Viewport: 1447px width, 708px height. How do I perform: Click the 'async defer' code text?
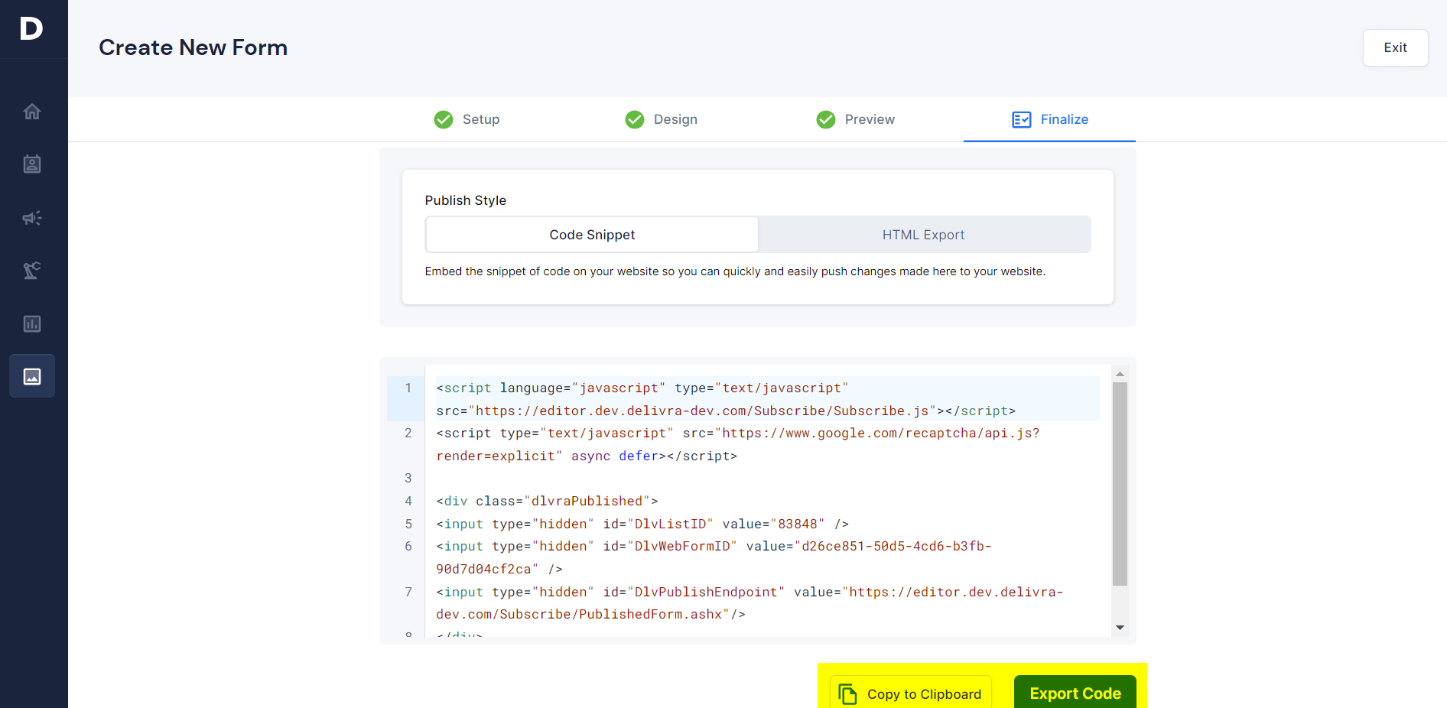(615, 456)
